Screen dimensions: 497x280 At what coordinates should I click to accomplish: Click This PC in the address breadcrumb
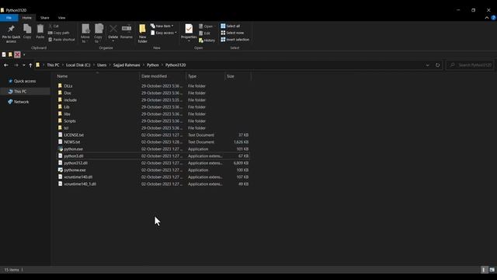coord(53,65)
